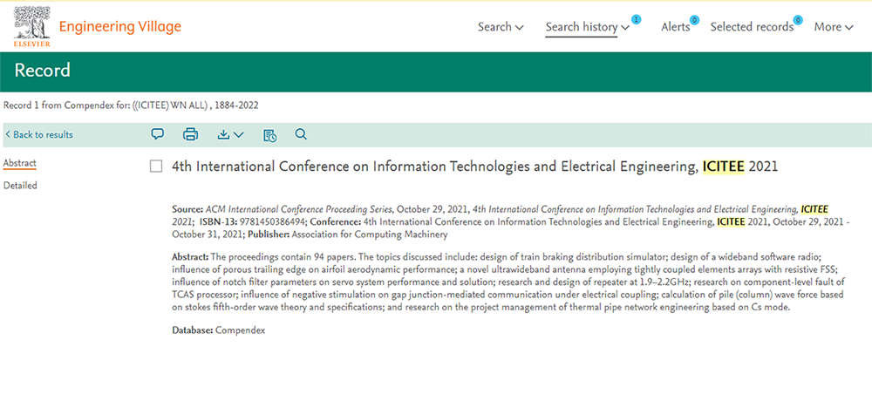Screen dimensions: 872x401
Task: Click the document with clock icon
Action: tap(269, 134)
